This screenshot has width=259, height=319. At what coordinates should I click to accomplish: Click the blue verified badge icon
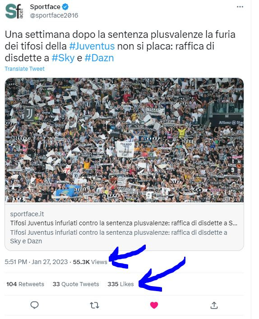pyautogui.click(x=65, y=7)
